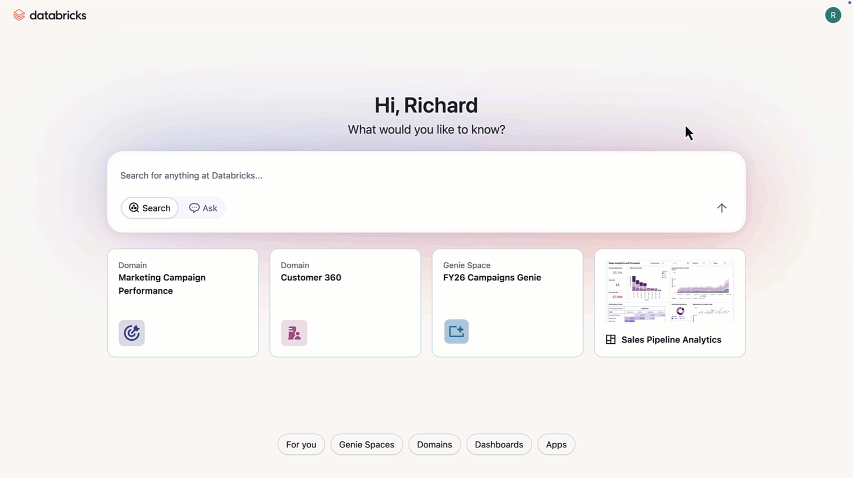The height and width of the screenshot is (478, 853).
Task: Open the FY26 Campaigns Genie title
Action: pos(492,278)
